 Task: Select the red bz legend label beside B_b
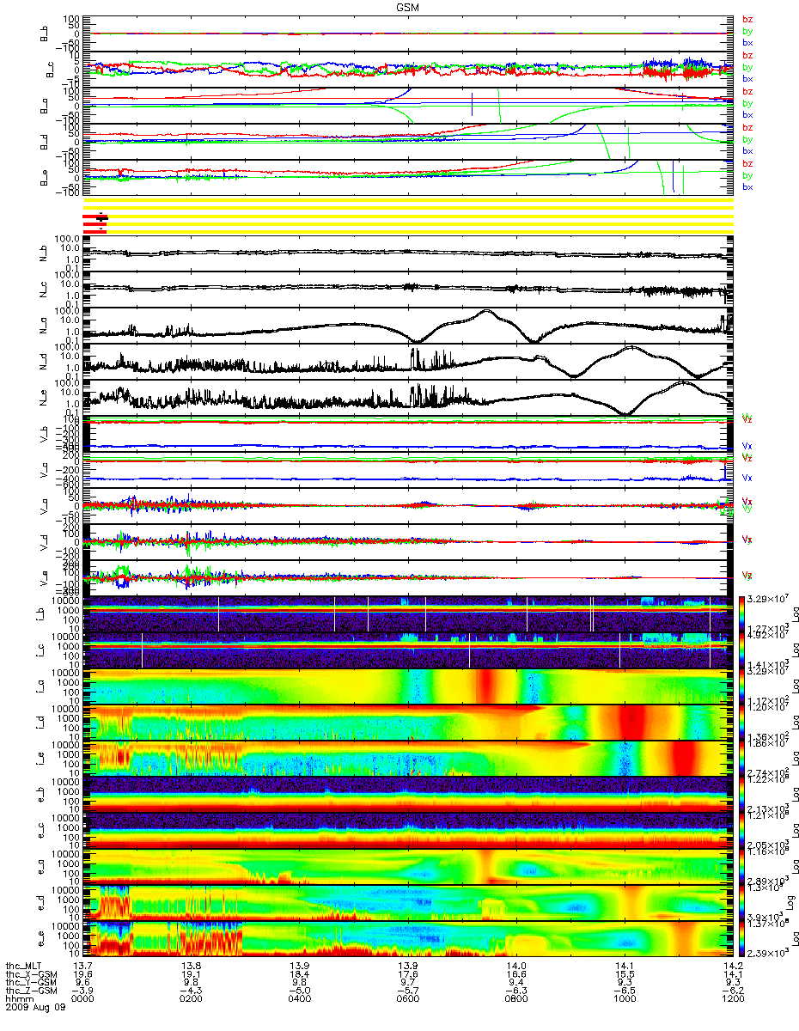point(747,18)
